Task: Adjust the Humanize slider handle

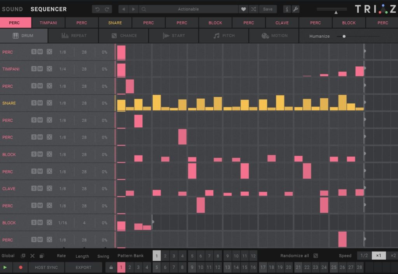Action: 344,36
